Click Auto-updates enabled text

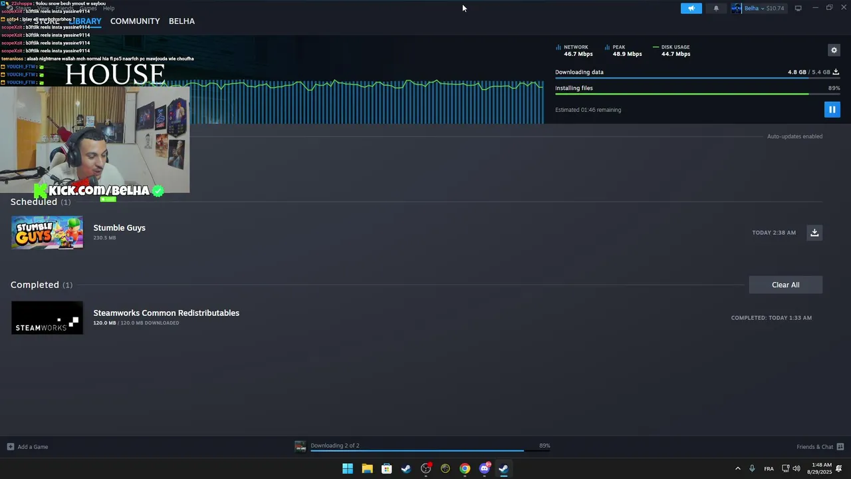[x=794, y=136]
